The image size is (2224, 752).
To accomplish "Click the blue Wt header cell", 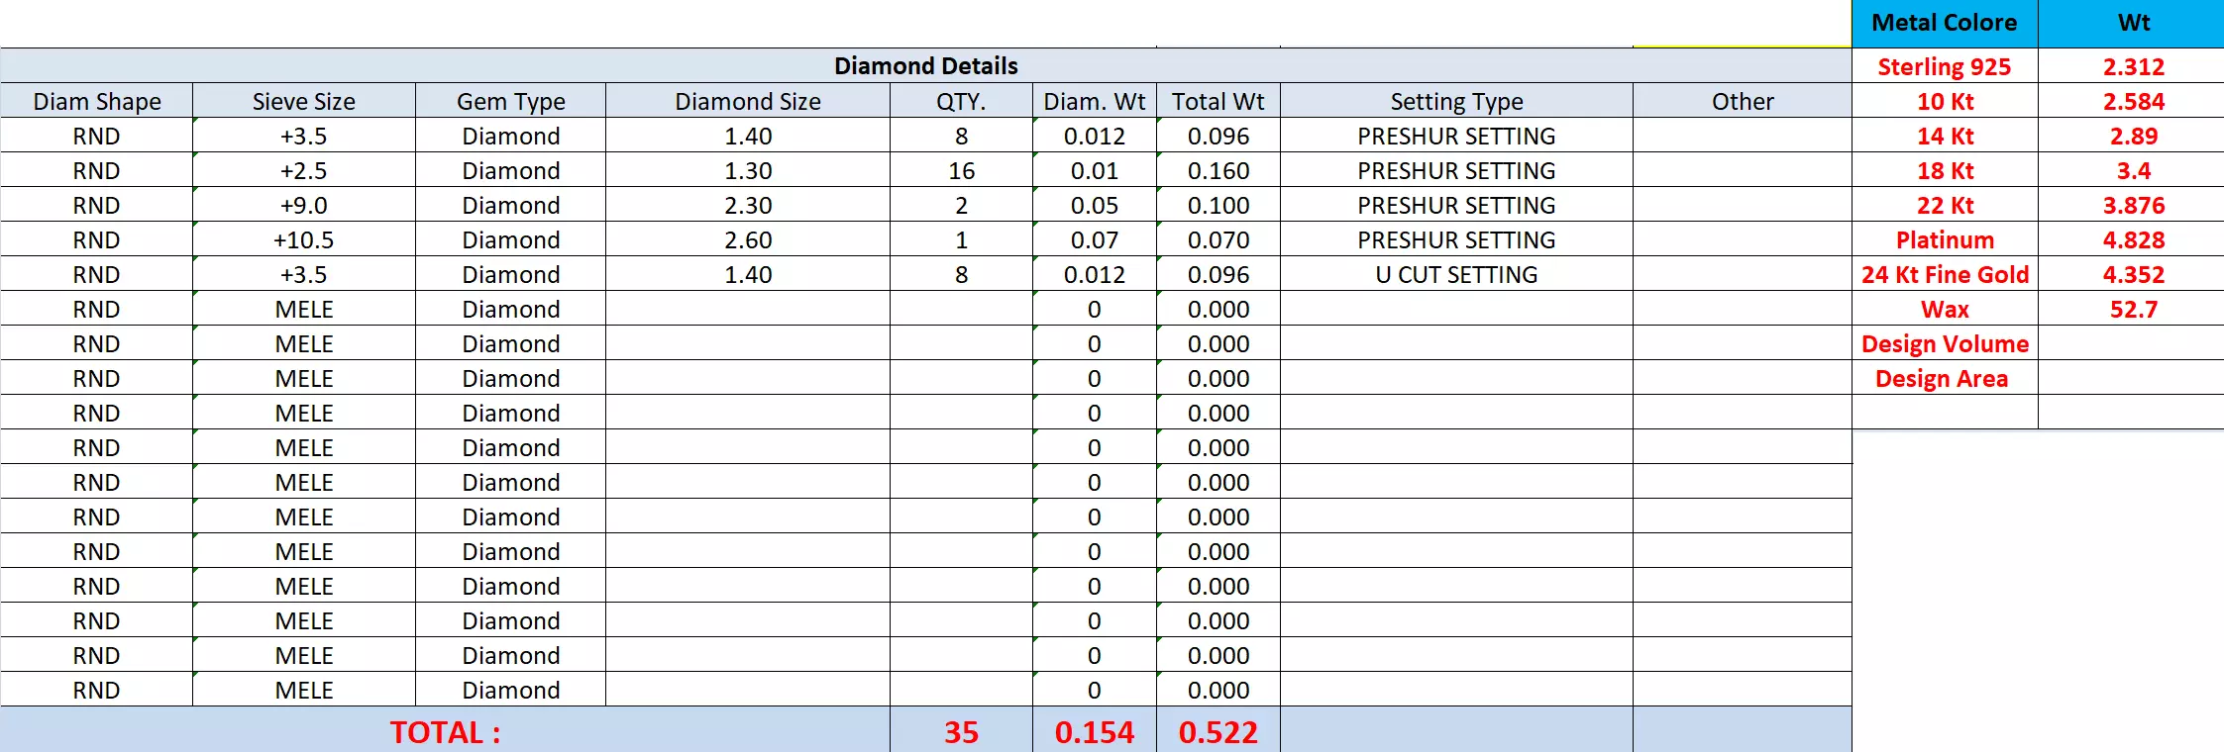I will [2132, 23].
